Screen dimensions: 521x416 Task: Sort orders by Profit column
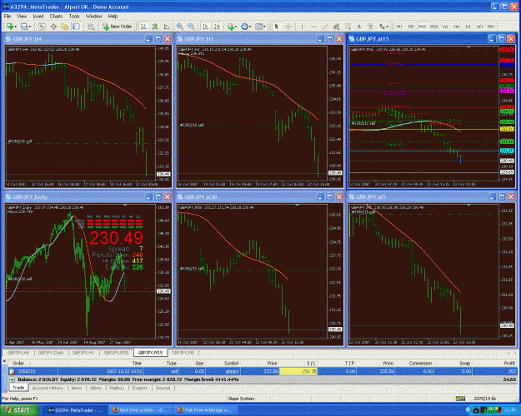pos(509,364)
